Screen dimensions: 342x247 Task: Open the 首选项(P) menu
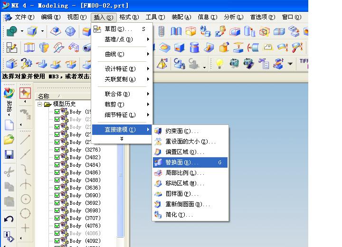(x=263, y=17)
